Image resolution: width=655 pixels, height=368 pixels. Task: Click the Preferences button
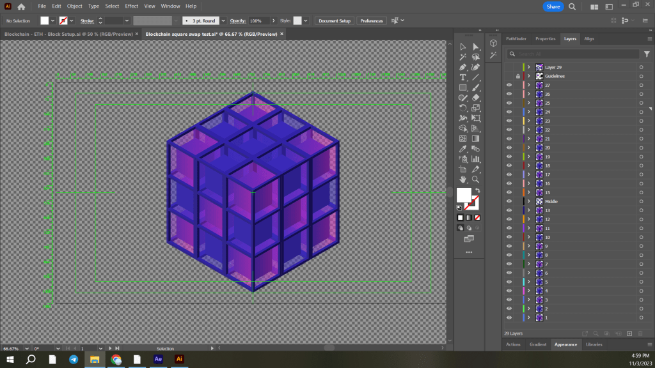[x=372, y=20]
